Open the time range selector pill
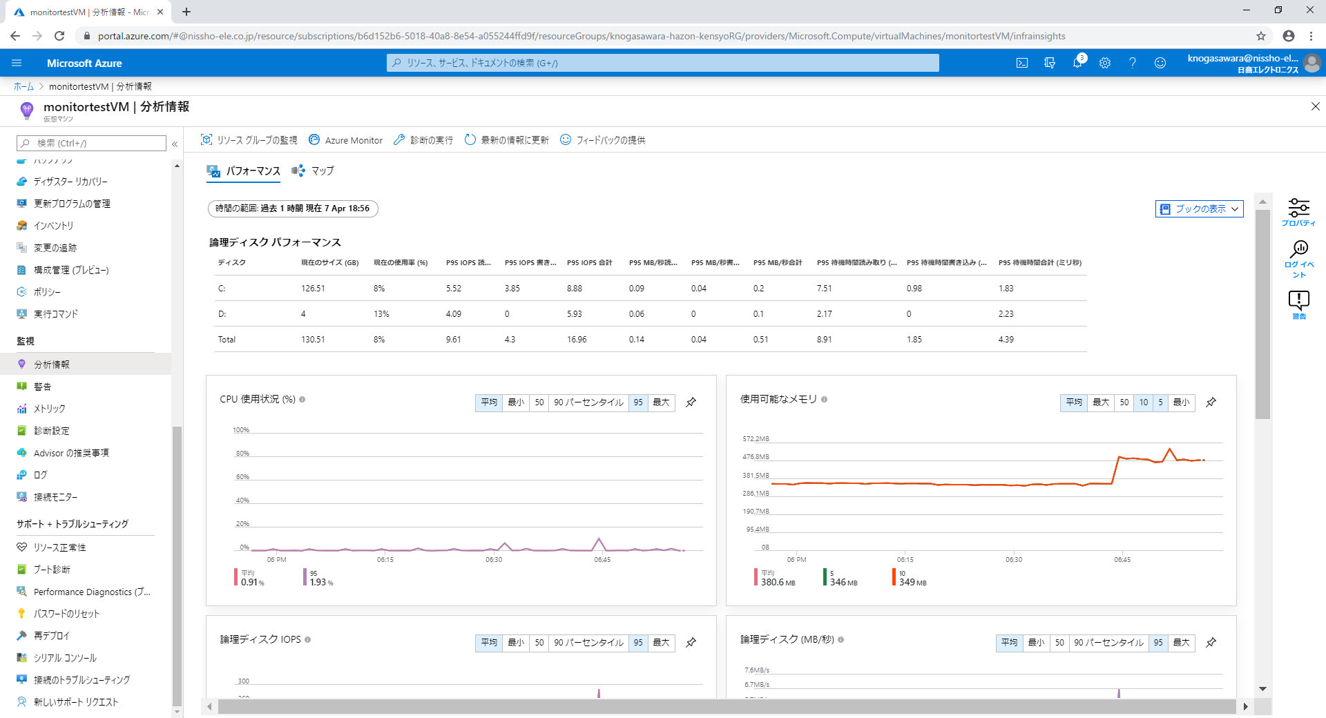The width and height of the screenshot is (1326, 718). (293, 208)
